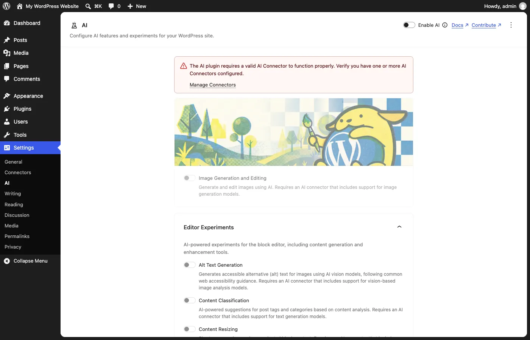Open the Posts menu
Screen dimensions: 530x340
pyautogui.click(x=30, y=40)
